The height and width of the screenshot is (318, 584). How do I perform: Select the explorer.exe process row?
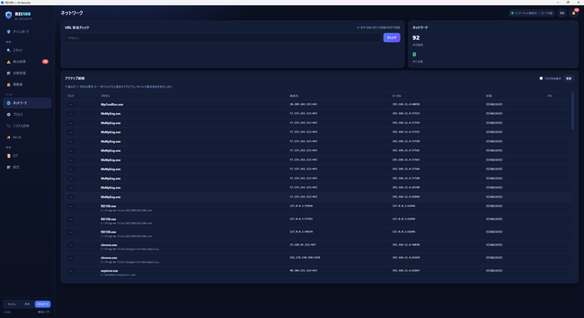point(318,272)
